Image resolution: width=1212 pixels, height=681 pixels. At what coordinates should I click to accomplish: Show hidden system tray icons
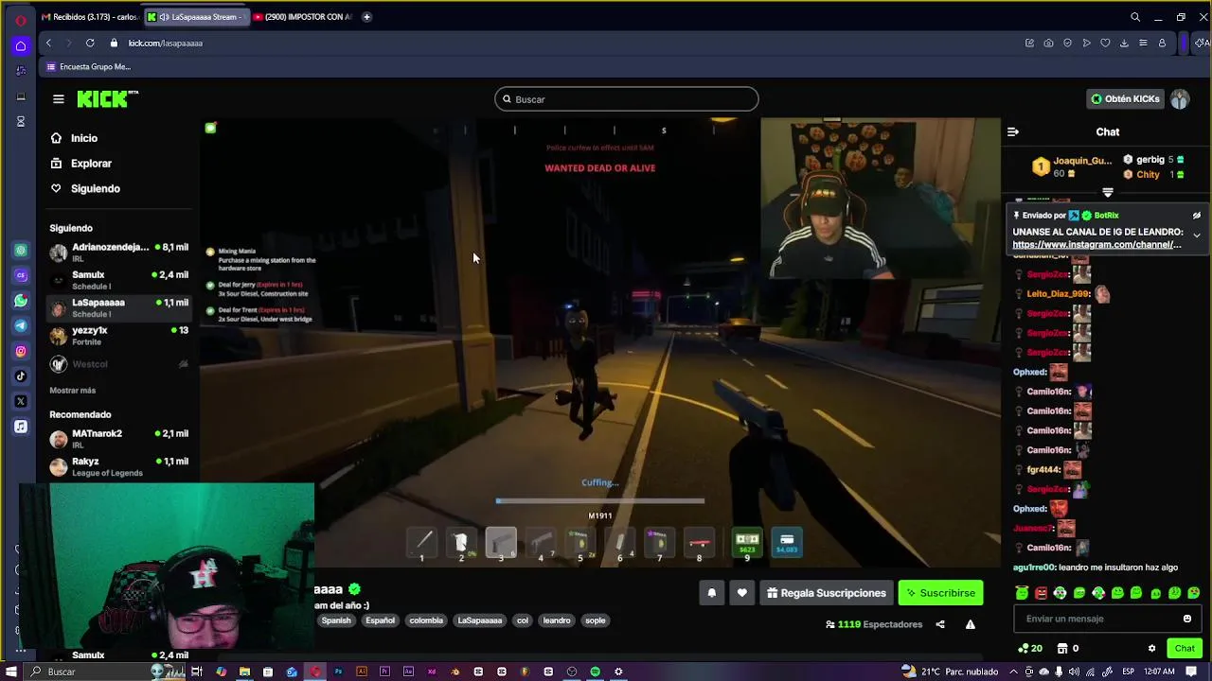point(1014,672)
